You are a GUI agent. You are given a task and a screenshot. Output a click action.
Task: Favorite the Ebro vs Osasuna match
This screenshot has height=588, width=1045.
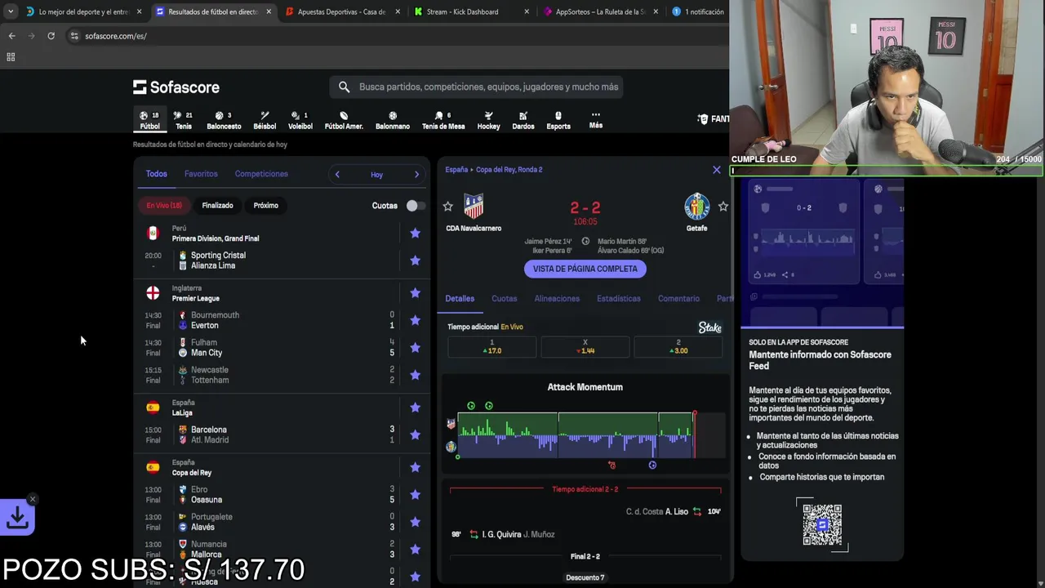(415, 494)
